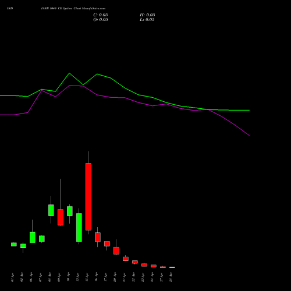Click the red candle on 16 Apr
Screen dimensions: 291x291
pyautogui.click(x=98, y=237)
